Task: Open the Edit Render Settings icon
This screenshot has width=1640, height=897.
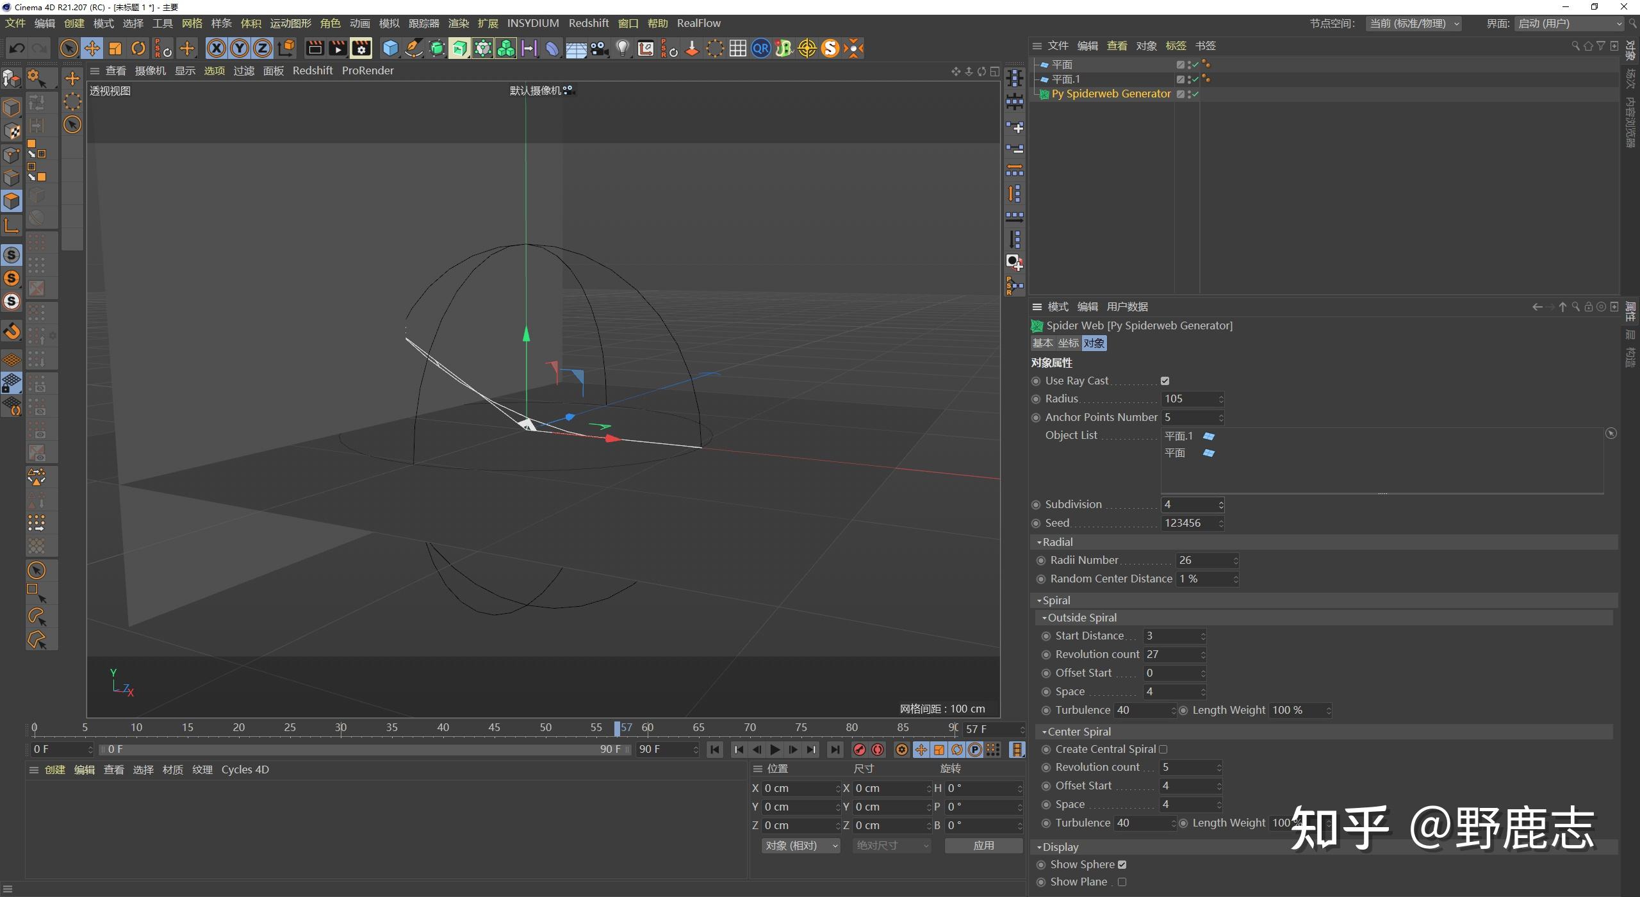Action: click(x=361, y=48)
